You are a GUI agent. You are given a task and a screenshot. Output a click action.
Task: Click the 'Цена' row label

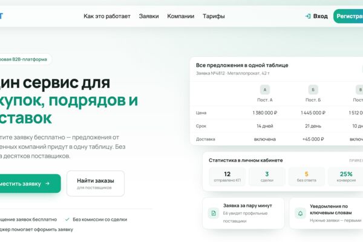pyautogui.click(x=201, y=113)
